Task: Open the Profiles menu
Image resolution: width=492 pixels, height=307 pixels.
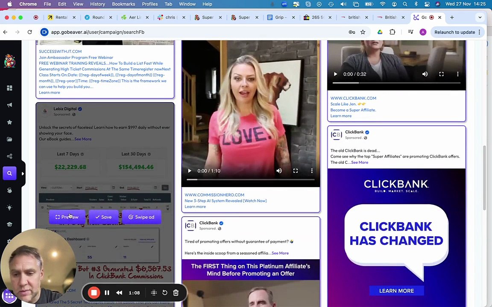Action: point(149,4)
